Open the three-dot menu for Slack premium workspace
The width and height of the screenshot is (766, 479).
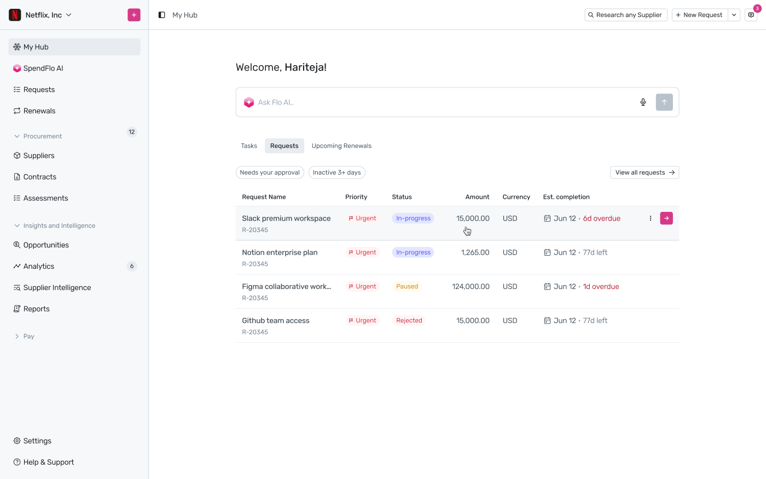pos(651,218)
